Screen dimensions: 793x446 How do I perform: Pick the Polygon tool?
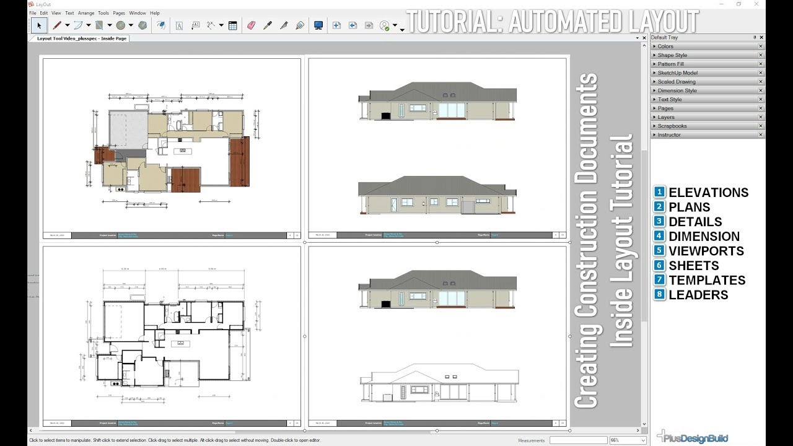(142, 25)
